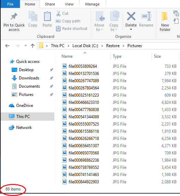Click the red X Delete icon
Viewport: 180px width, 196px height.
coord(131,16)
